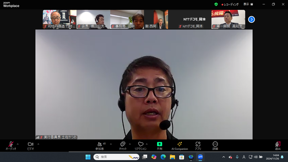Open File Explorer from taskbar
The image size is (288, 162).
[x=172, y=157]
